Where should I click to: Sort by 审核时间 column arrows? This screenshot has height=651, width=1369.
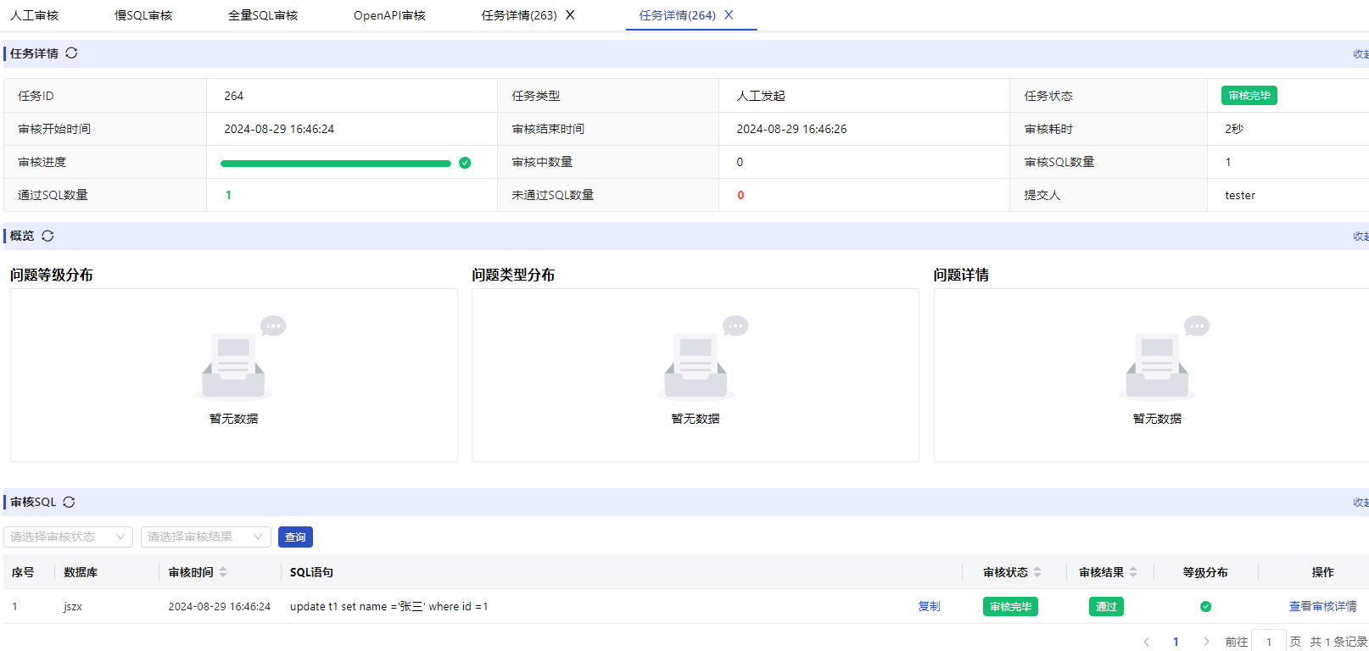[223, 572]
